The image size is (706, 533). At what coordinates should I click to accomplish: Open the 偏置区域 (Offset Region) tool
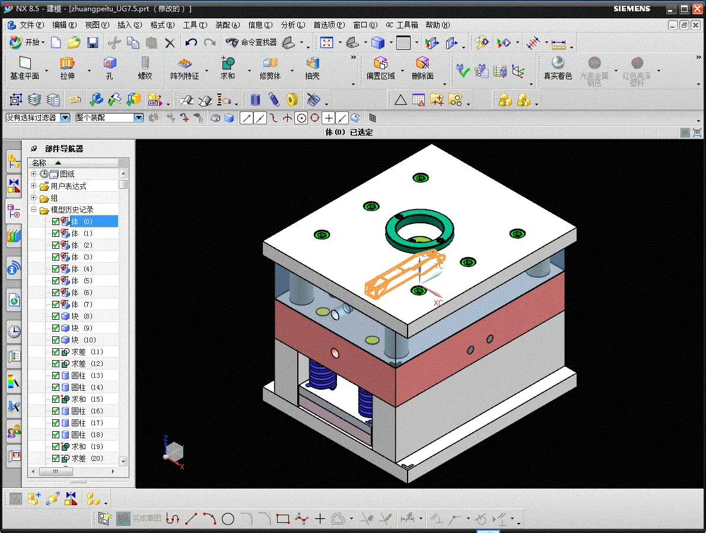tap(380, 68)
